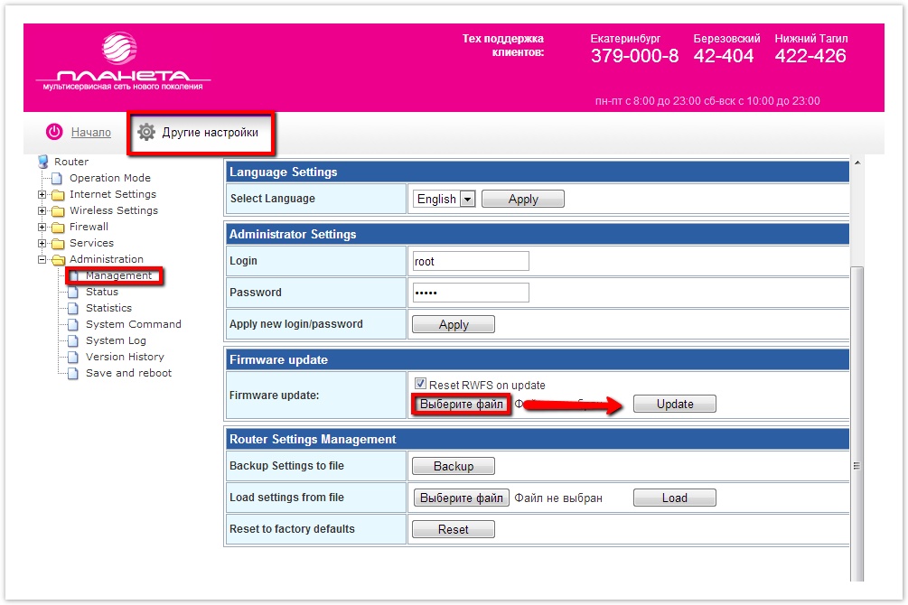Go to Начало link

pos(91,132)
